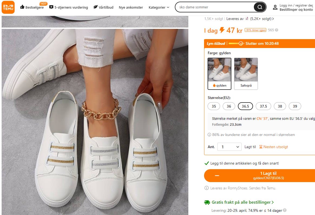Pick size 39
The width and height of the screenshot is (315, 215).
[x=295, y=106]
